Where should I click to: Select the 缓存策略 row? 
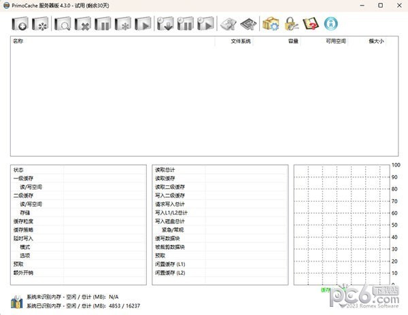[x=78, y=230]
